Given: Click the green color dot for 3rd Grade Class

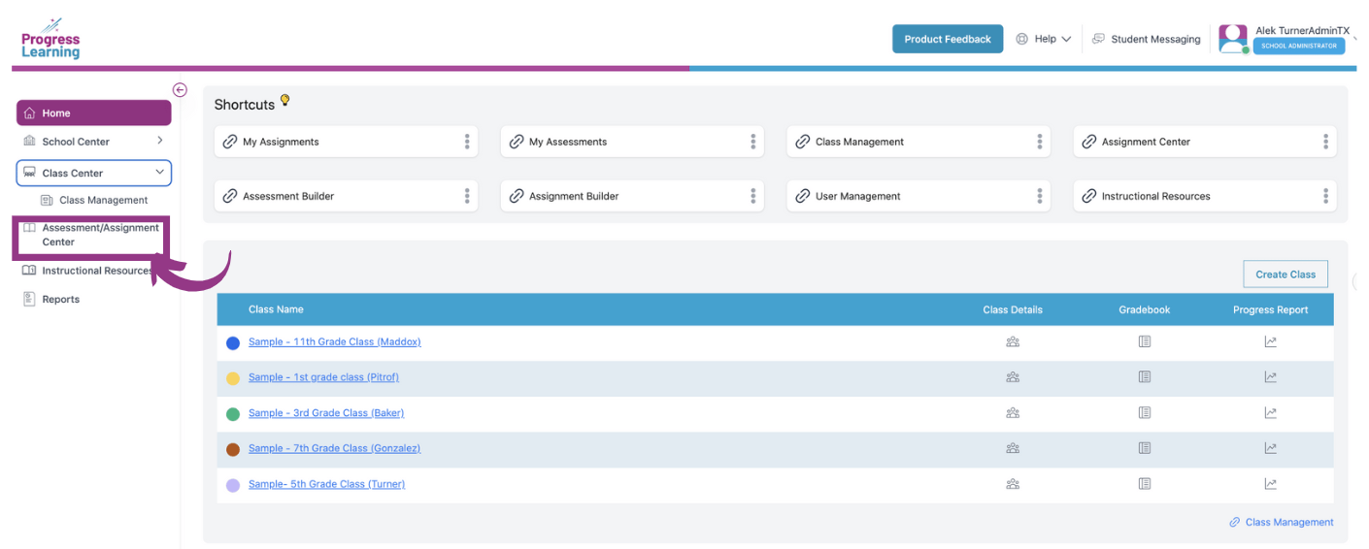Looking at the screenshot, I should pyautogui.click(x=233, y=414).
